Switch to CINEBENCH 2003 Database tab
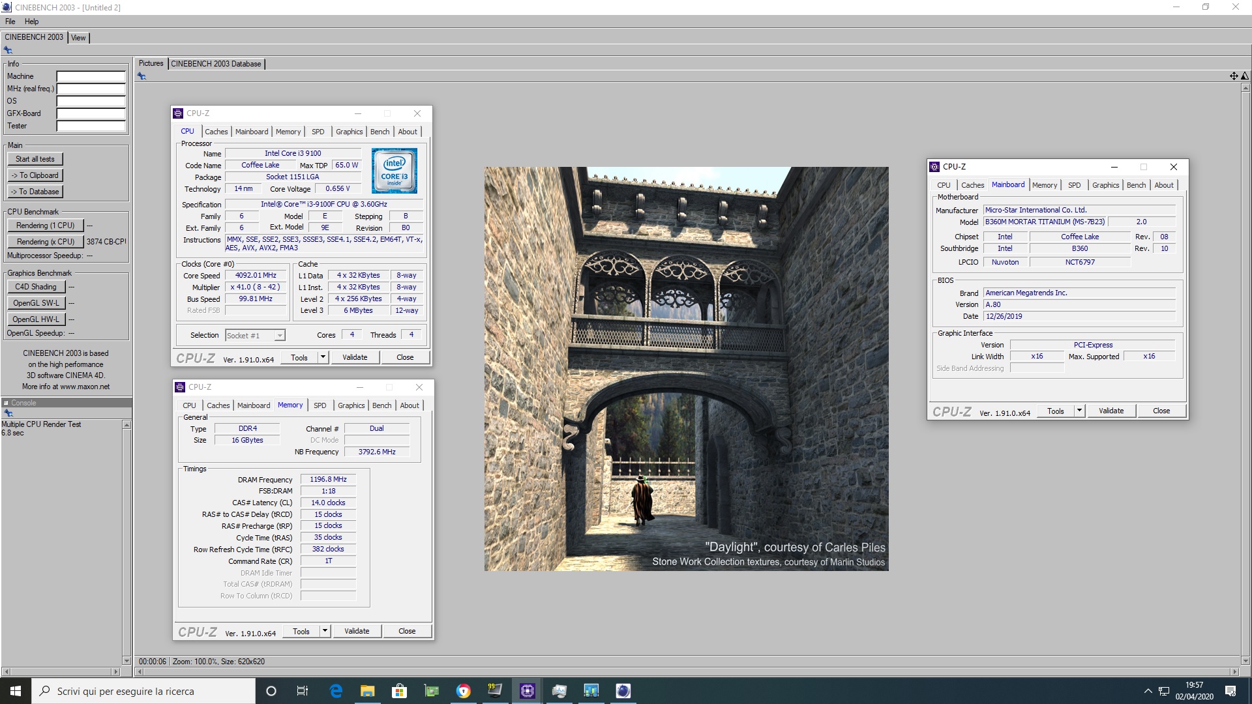 [x=216, y=64]
